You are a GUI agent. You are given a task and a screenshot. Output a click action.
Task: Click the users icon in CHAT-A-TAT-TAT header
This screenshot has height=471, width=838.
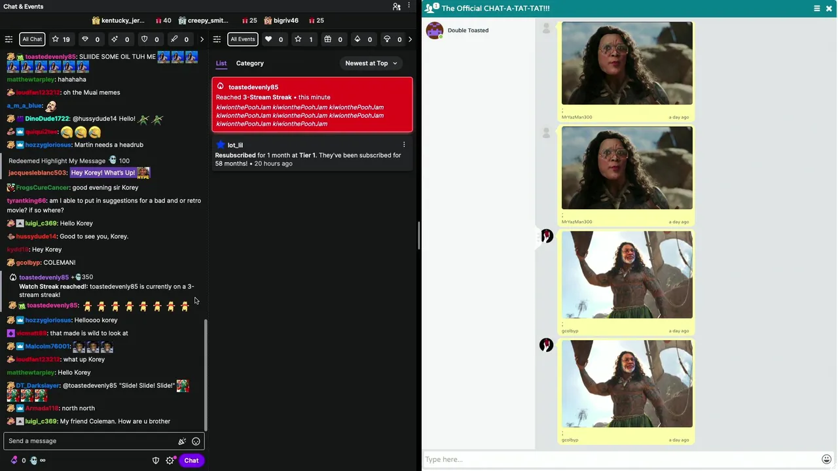tap(430, 9)
